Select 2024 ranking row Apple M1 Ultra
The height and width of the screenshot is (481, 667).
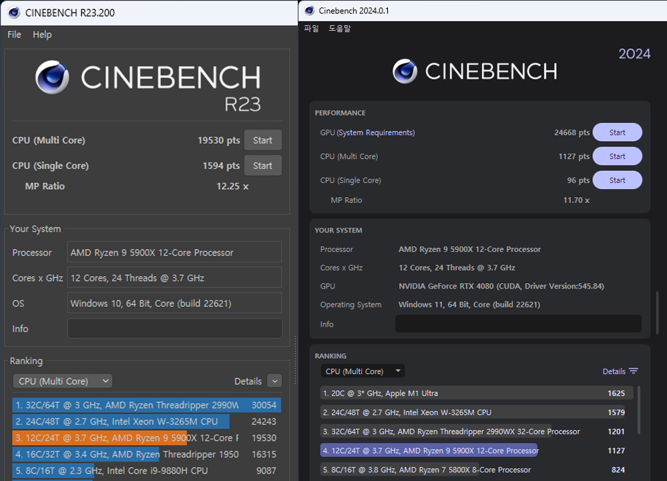click(477, 393)
